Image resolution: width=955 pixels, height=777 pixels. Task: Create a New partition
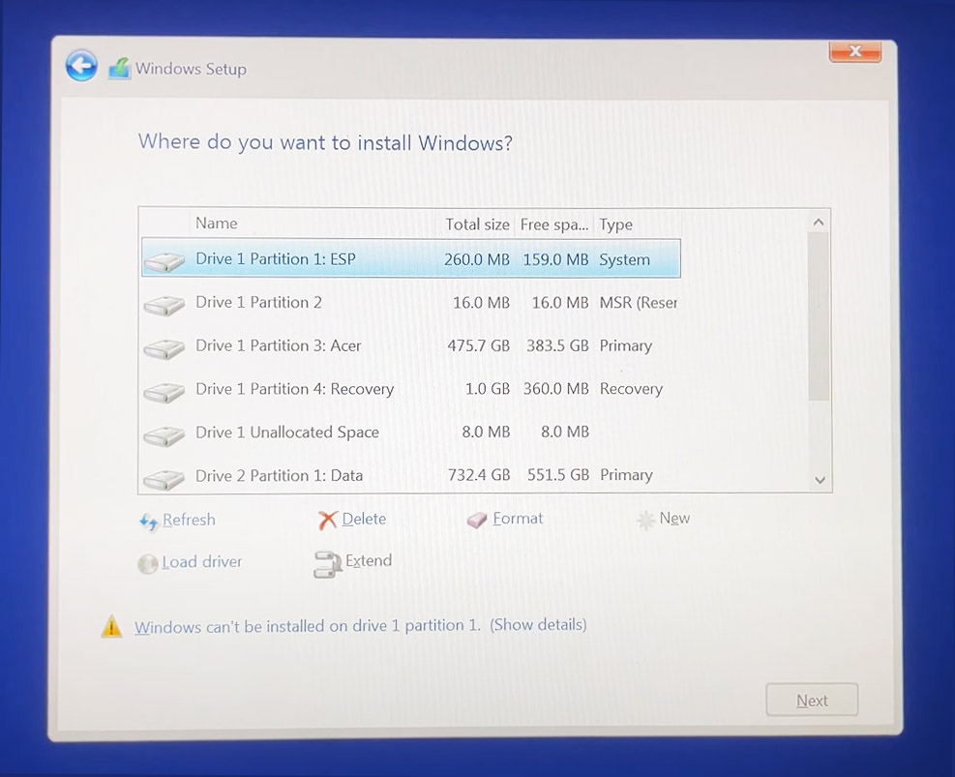coord(674,519)
